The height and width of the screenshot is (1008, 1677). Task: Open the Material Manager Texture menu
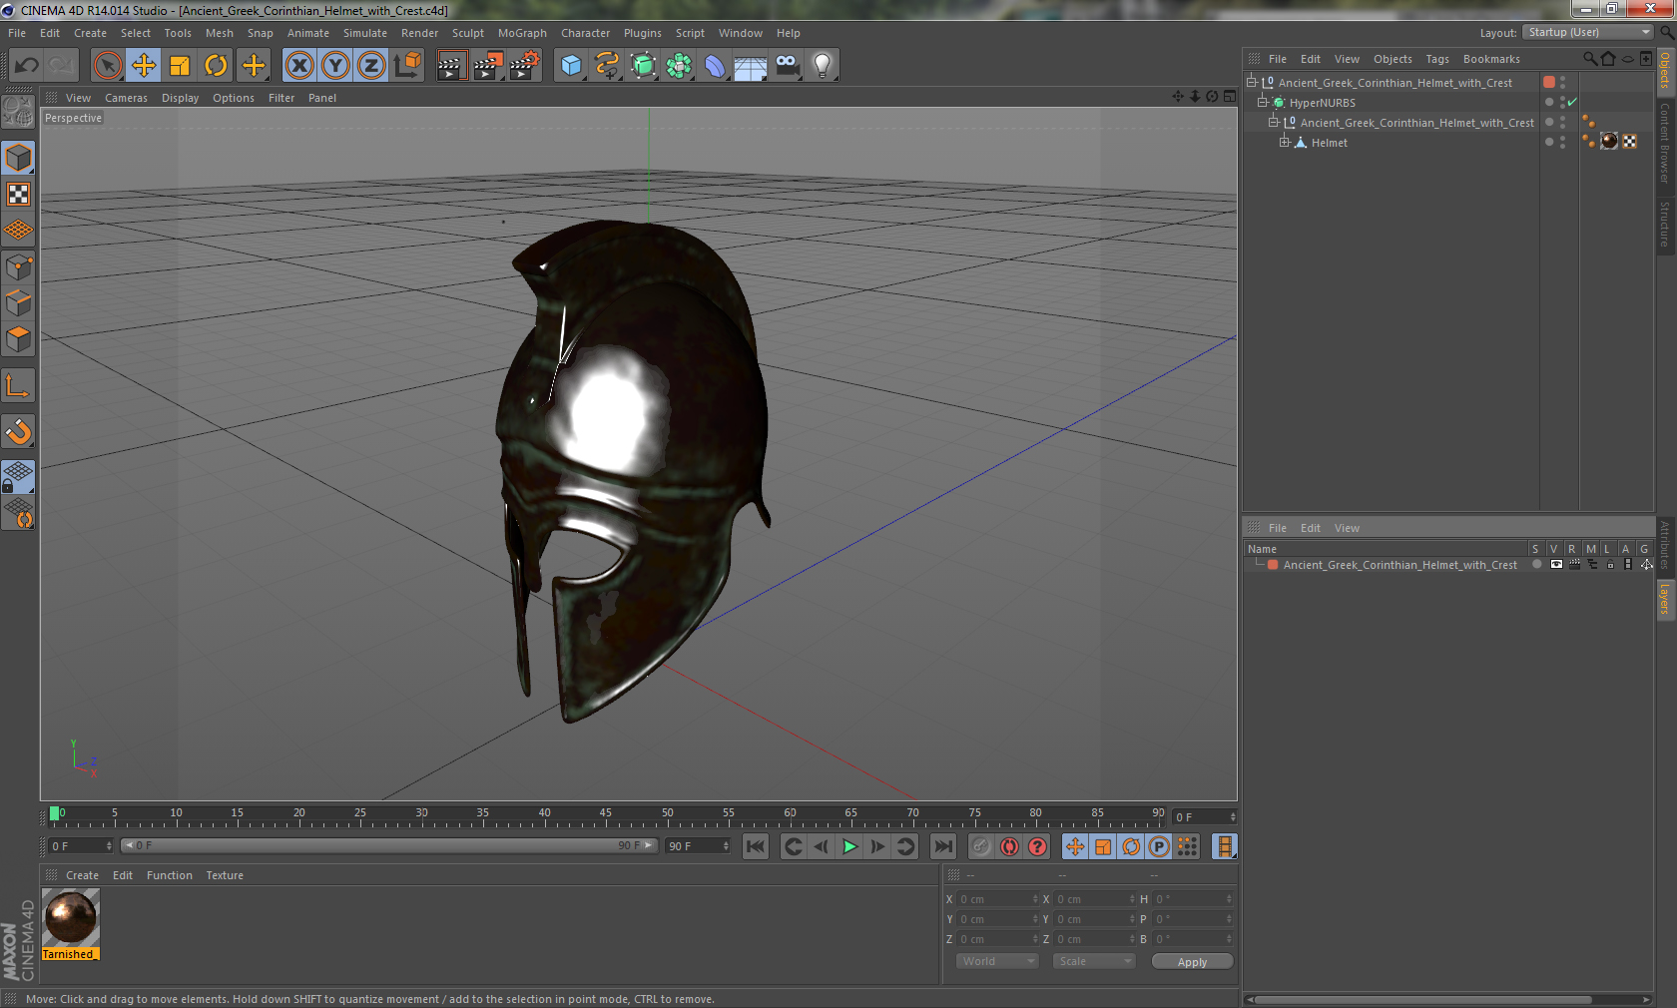225,875
